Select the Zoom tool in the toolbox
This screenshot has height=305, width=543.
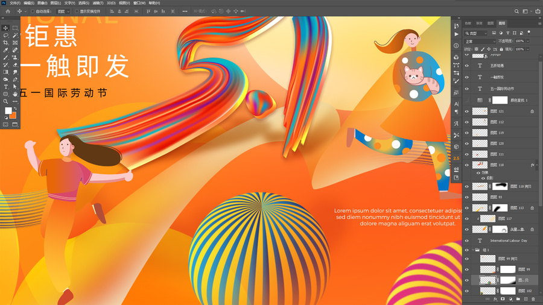pos(5,101)
